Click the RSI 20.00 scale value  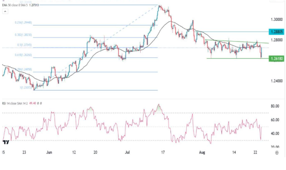[276, 147]
